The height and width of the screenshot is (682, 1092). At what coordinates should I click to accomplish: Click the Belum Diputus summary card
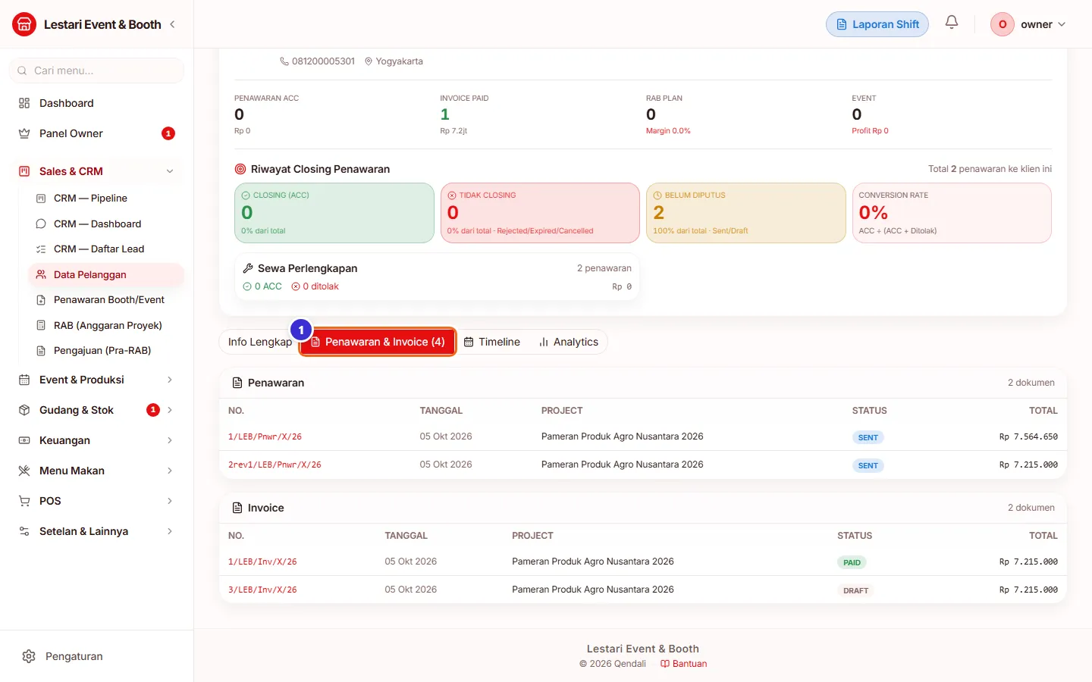coord(746,213)
